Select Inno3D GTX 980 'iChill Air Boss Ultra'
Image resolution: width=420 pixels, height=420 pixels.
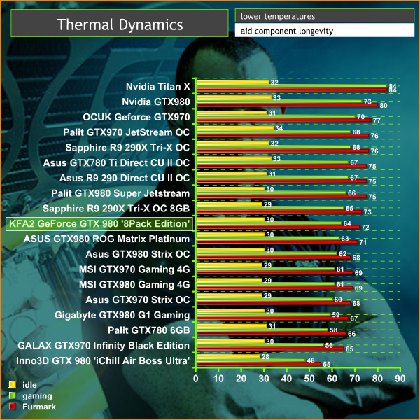point(103,361)
